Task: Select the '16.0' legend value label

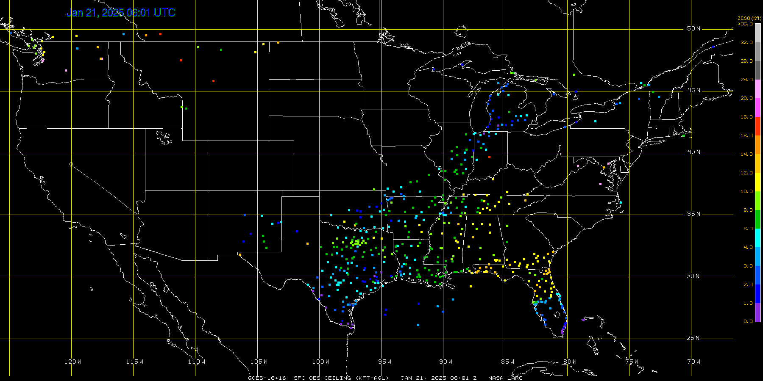Action: click(x=747, y=135)
